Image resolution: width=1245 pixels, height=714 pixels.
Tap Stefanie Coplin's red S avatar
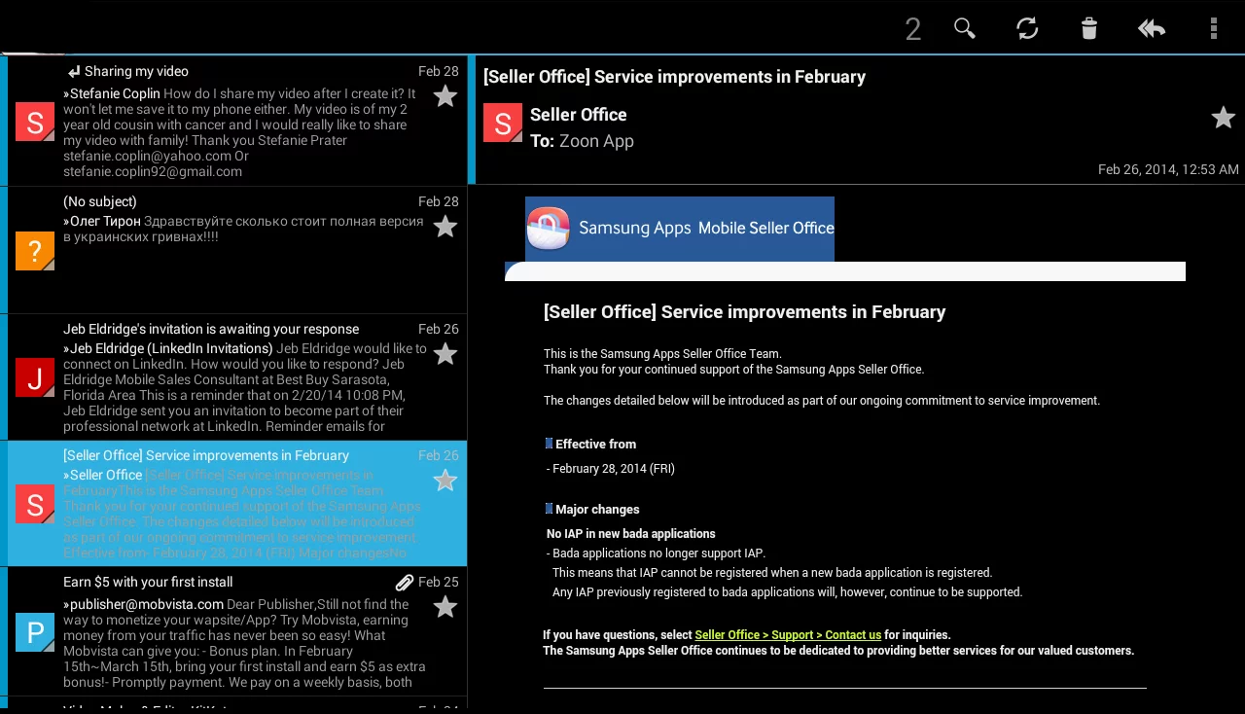tap(35, 123)
